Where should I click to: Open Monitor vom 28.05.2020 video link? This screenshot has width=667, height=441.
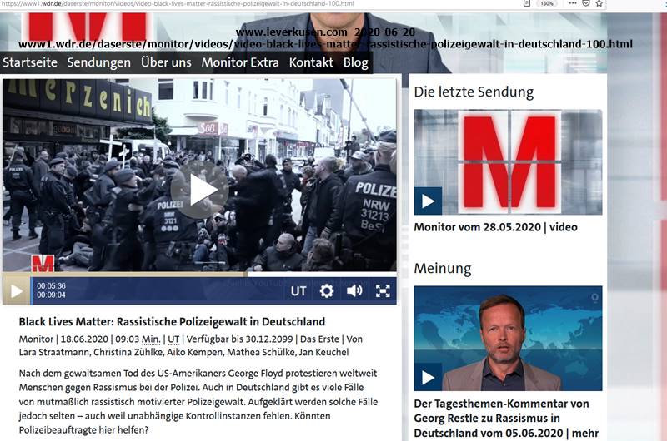coord(495,227)
